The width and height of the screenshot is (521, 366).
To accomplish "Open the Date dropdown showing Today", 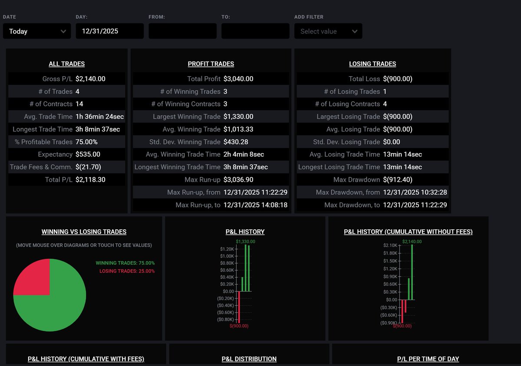I will point(36,31).
